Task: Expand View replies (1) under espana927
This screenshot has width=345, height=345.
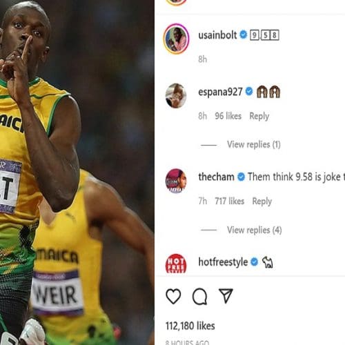Action: pyautogui.click(x=254, y=145)
